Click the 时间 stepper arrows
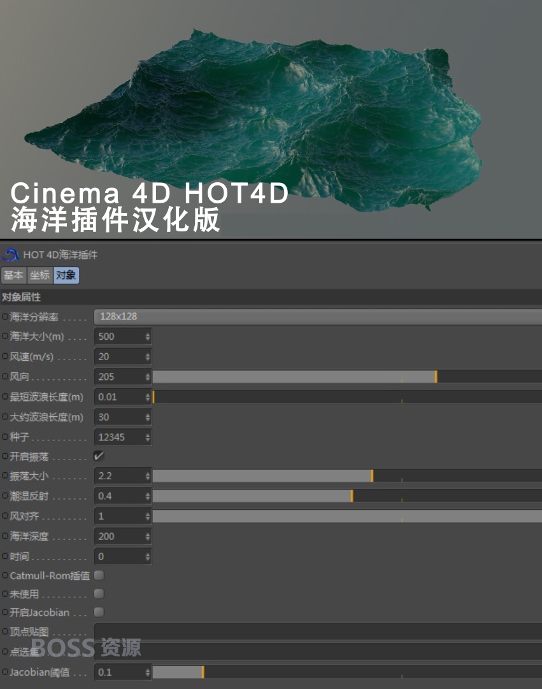Viewport: 542px width, 689px height. (x=148, y=556)
